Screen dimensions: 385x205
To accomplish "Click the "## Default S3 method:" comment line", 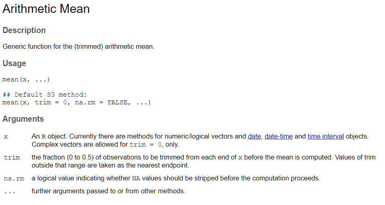I will (x=44, y=95).
